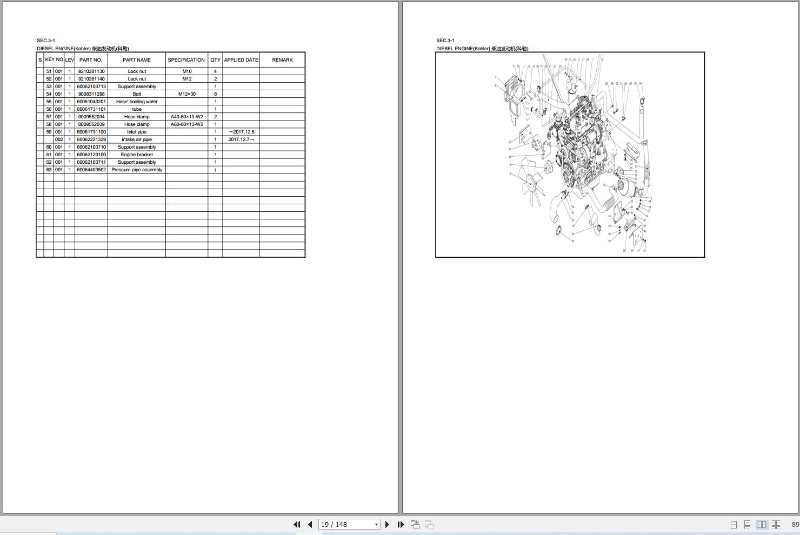Select part number 60062103713
The height and width of the screenshot is (535, 800).
click(x=91, y=86)
